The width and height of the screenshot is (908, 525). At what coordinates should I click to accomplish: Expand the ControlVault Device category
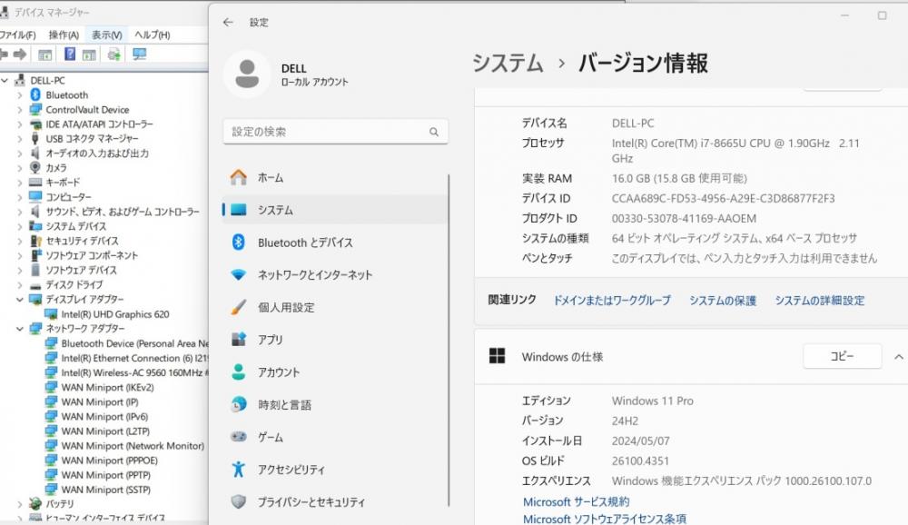(x=20, y=110)
